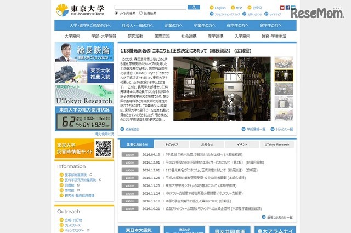Open the 研究活動 navigation item
The height and width of the screenshot is (233, 351).
135,36
